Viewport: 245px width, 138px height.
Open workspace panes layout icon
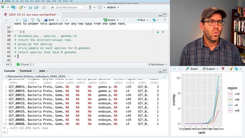point(100,7)
